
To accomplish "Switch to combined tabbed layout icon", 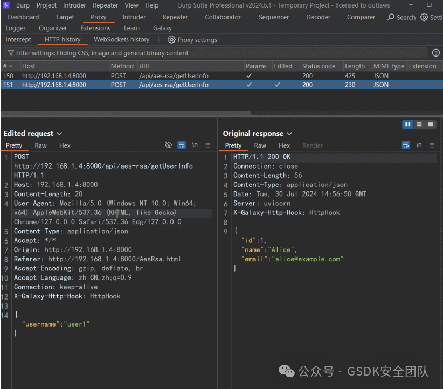I will pos(431,124).
